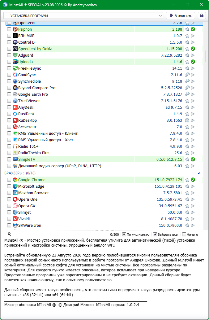Open the 'УСТАНОВКА ПРОГРАММ' dropdown
Screen dimensions: 209x320
[x=83, y=16]
